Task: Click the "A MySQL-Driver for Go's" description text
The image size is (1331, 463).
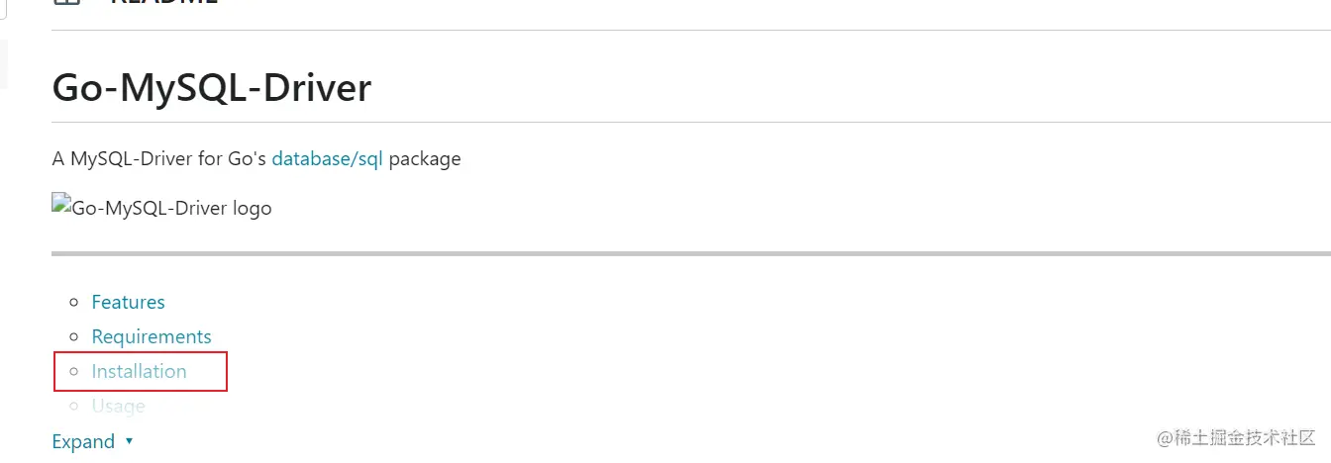Action: tap(158, 158)
